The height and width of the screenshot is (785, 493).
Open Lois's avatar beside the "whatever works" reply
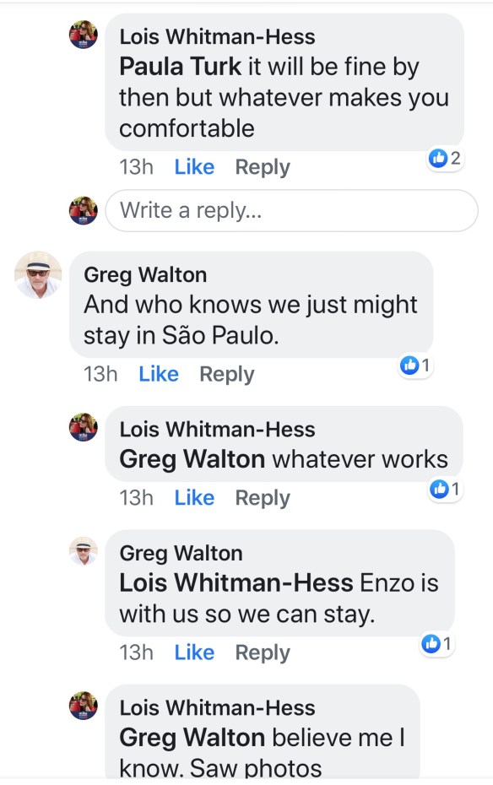point(83,427)
